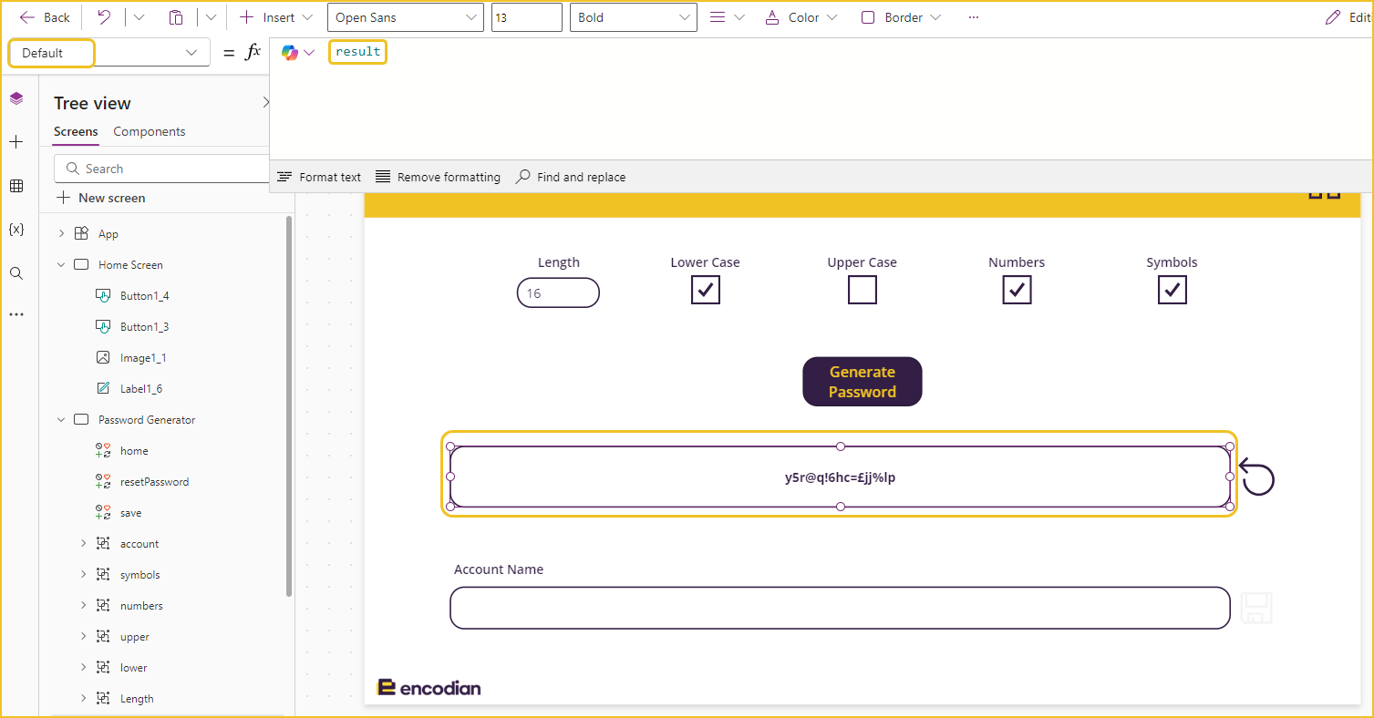Screen dimensions: 1374x718
Task: Open the Border options menu
Action: point(900,17)
